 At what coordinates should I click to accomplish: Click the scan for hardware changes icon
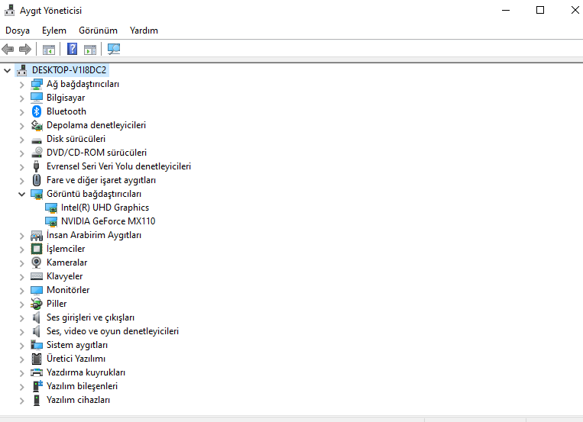coord(114,49)
